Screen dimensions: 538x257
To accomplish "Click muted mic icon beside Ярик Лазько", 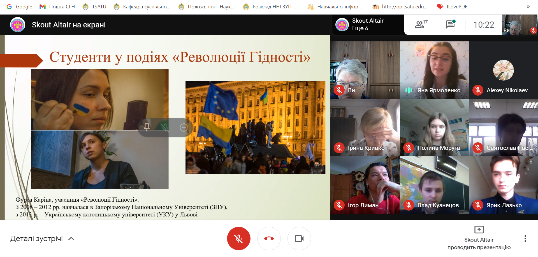I will tap(478, 205).
